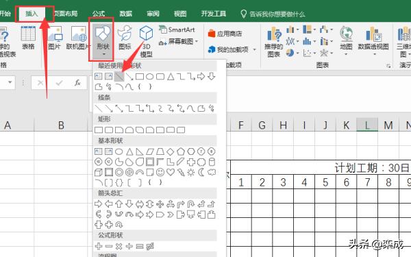Open the 公式 formulas tab
Viewport: 411px width, 257px height.
(x=99, y=14)
